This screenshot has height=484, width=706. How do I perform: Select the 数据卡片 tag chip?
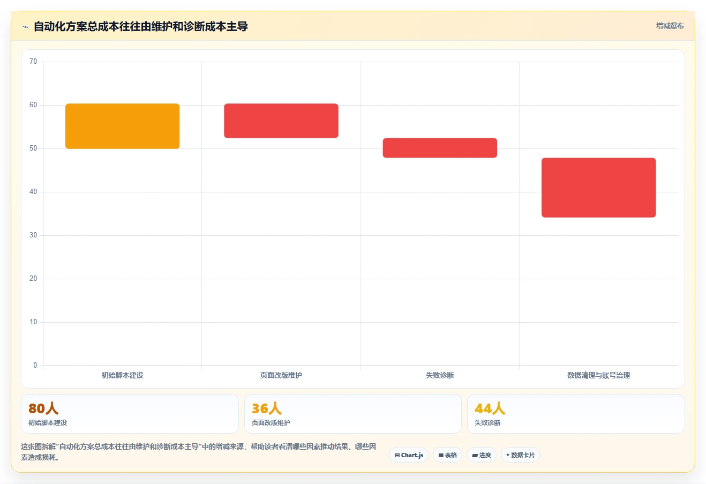pyautogui.click(x=520, y=455)
